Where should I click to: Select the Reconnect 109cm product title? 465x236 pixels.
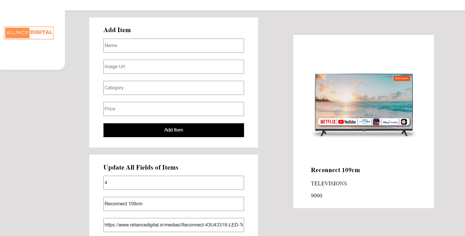coord(335,170)
